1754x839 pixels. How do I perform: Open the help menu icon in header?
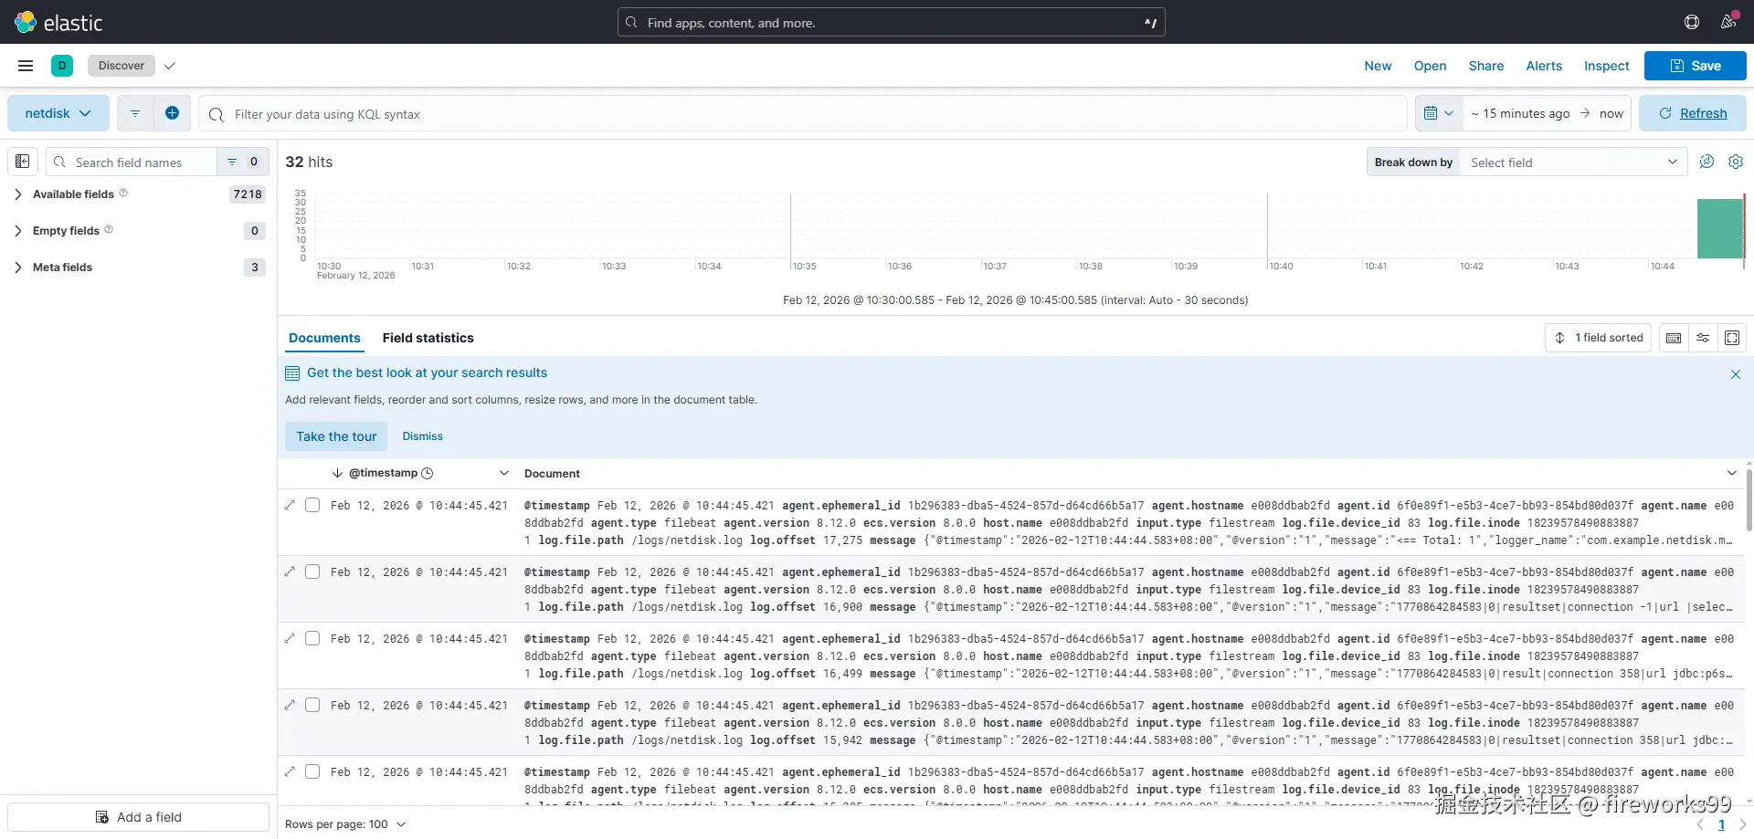point(1692,22)
